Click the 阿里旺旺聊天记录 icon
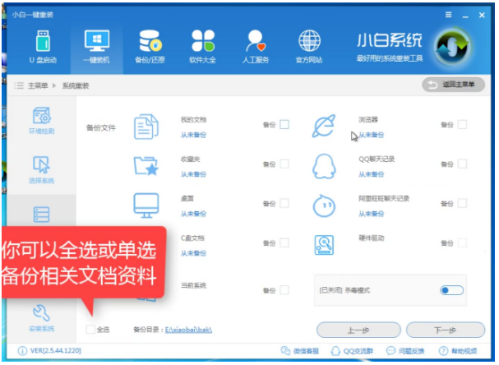 (324, 206)
